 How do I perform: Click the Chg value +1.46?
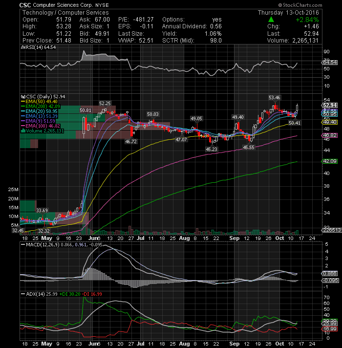[x=311, y=26]
